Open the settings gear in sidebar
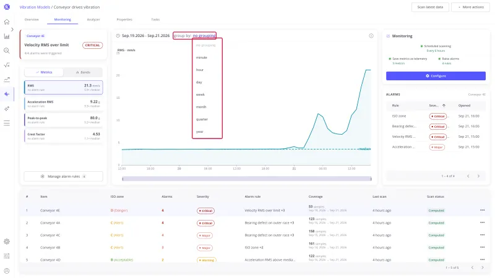The width and height of the screenshot is (495, 278). pyautogui.click(x=7, y=242)
